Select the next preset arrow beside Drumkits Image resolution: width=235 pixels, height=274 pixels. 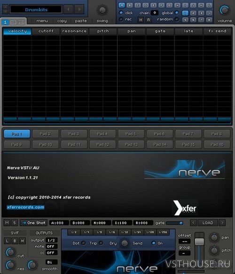click(x=79, y=9)
